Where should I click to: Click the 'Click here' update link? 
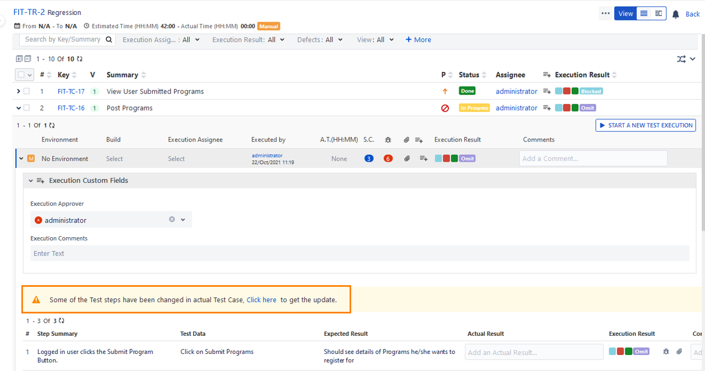pyautogui.click(x=262, y=300)
